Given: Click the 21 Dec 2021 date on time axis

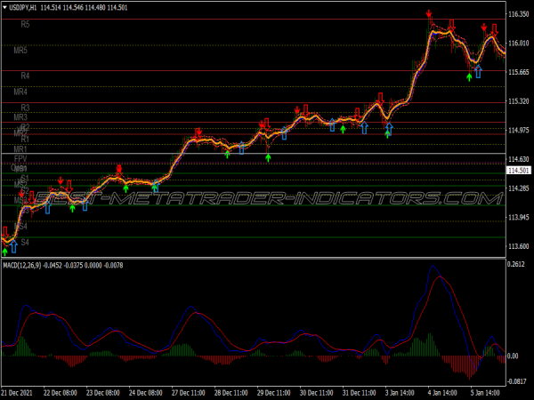Looking at the screenshot, I should tap(18, 392).
